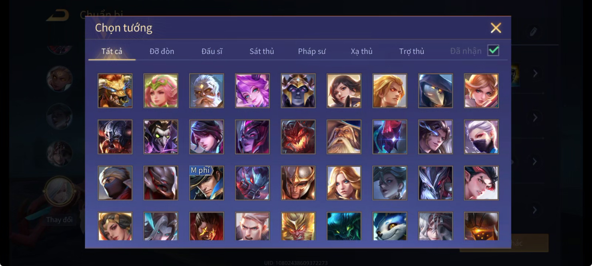The image size is (592, 266).
Task: Open the "Trợ thủ" tab
Action: click(x=412, y=51)
